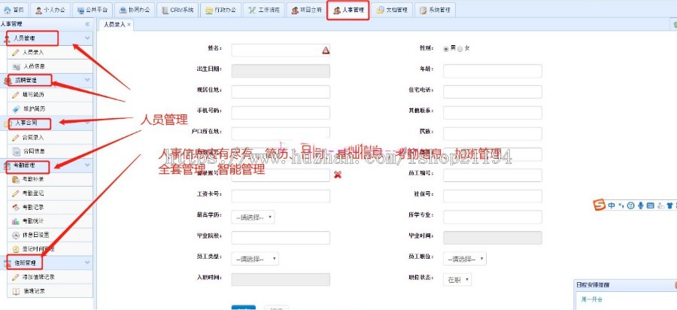677x310 pixels.
Task: Select the 女 gender radio button
Action: [460, 49]
